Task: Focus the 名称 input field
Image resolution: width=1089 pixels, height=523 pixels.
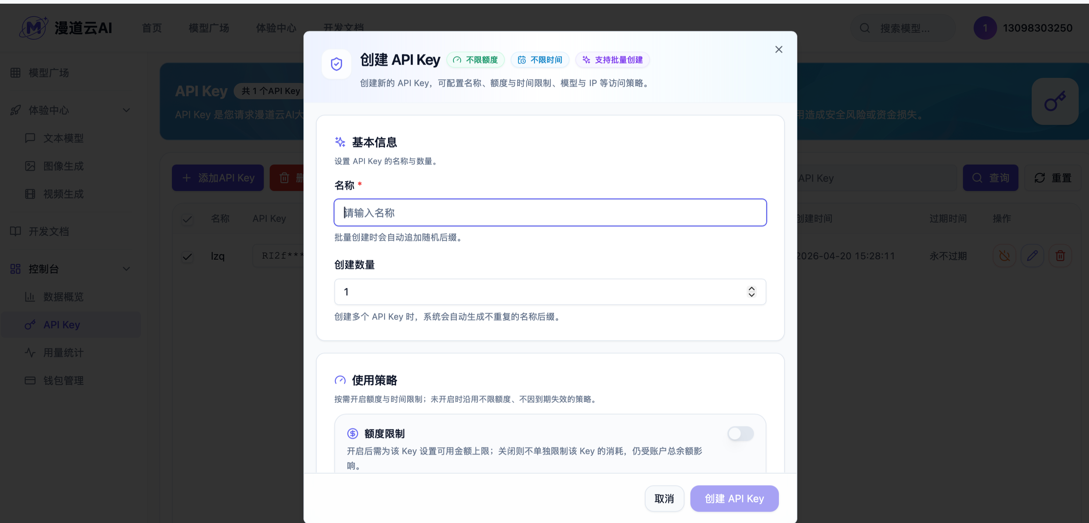Action: (x=550, y=213)
